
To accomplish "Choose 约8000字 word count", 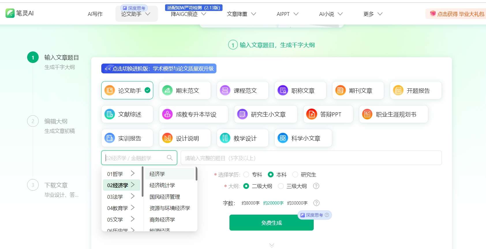I will pos(251,203).
